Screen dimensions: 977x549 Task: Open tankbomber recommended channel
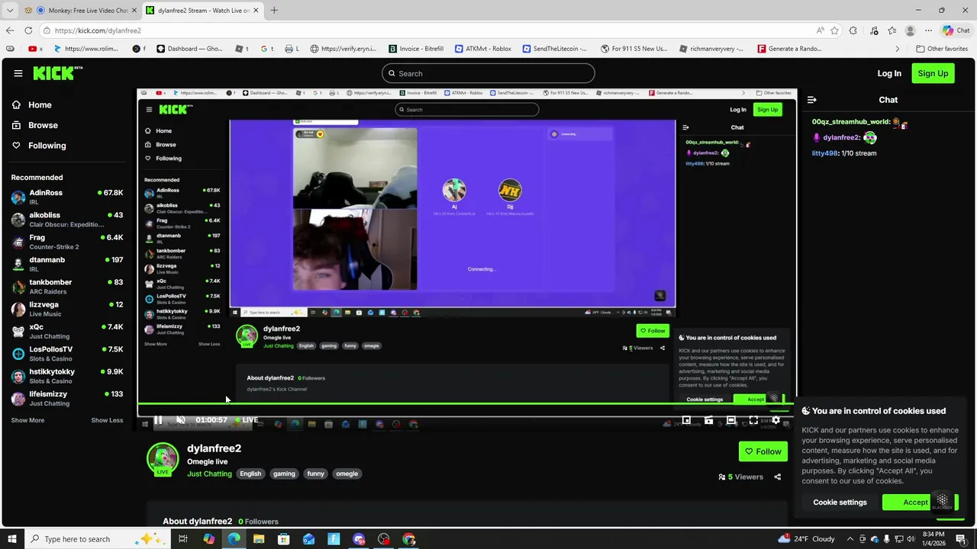[x=67, y=287]
